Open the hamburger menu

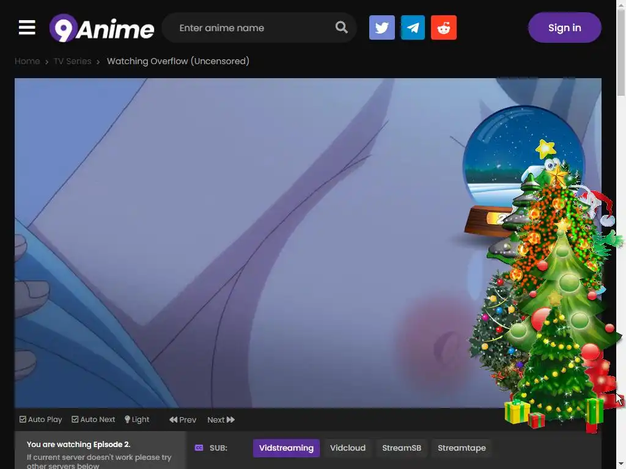27,27
